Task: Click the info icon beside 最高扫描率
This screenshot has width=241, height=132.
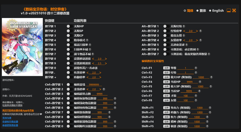Action: click(90, 45)
